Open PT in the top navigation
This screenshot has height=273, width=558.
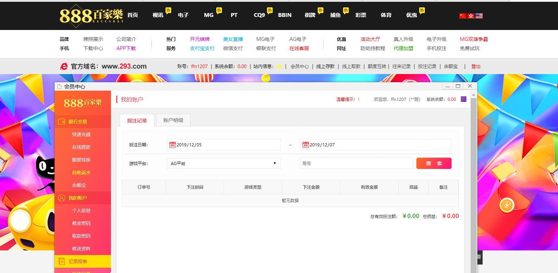(234, 15)
